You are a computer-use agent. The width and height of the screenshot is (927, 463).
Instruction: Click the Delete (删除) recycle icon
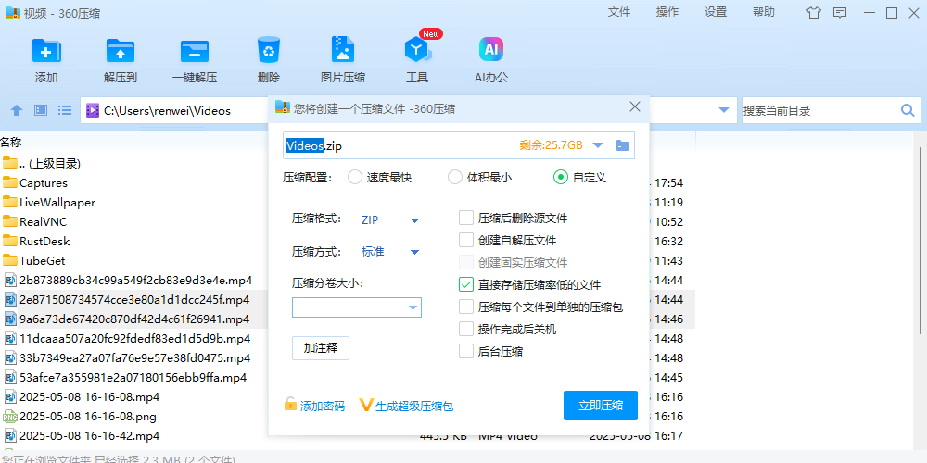tap(269, 51)
